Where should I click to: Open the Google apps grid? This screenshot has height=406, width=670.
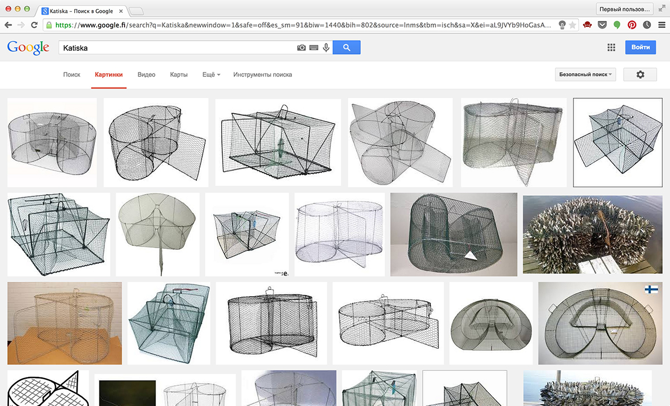tap(611, 48)
